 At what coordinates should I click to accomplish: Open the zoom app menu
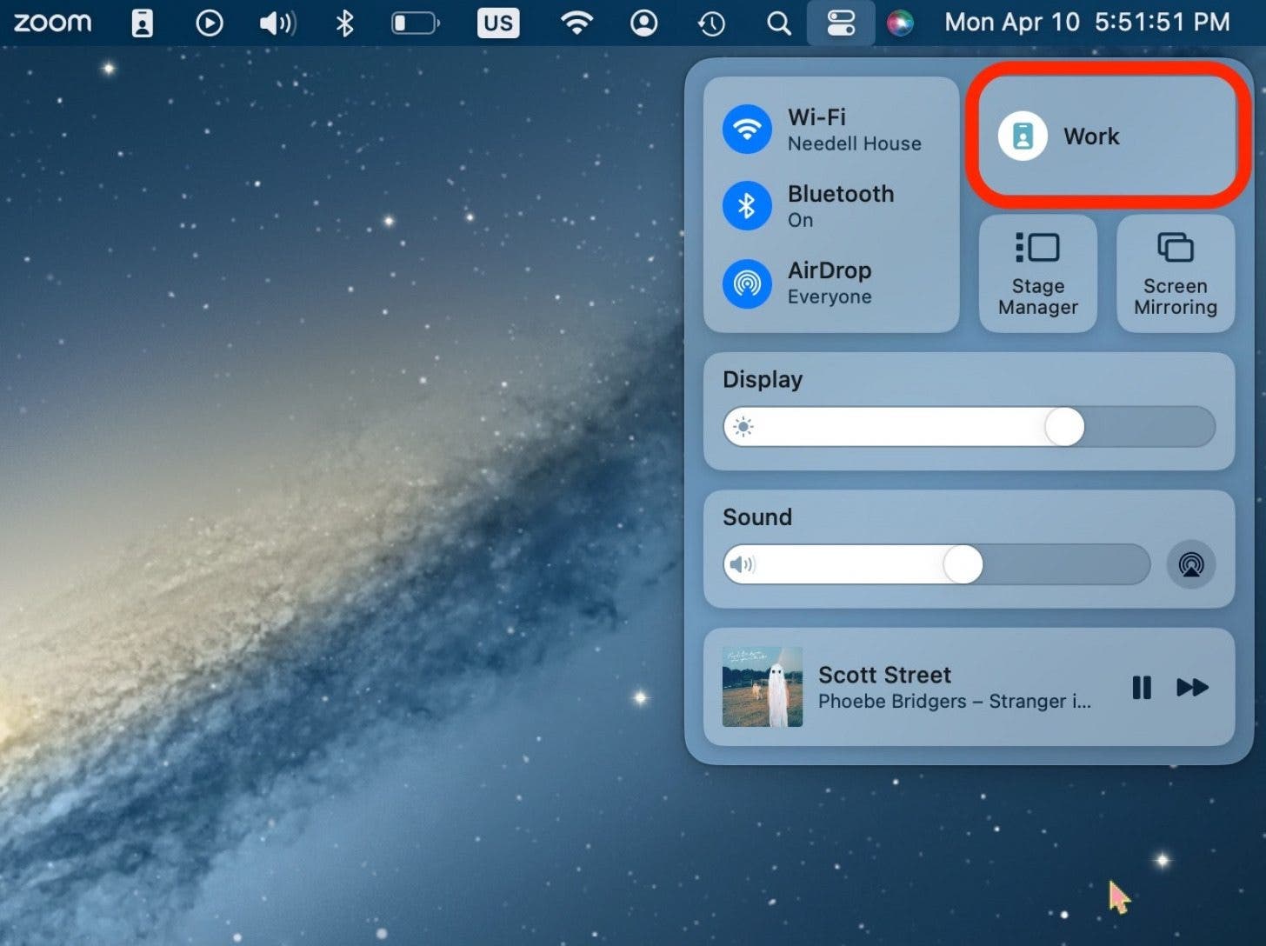click(52, 23)
